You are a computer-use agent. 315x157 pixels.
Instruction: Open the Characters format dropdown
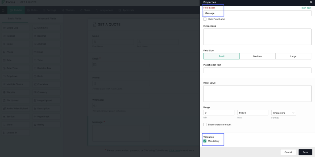click(284, 113)
